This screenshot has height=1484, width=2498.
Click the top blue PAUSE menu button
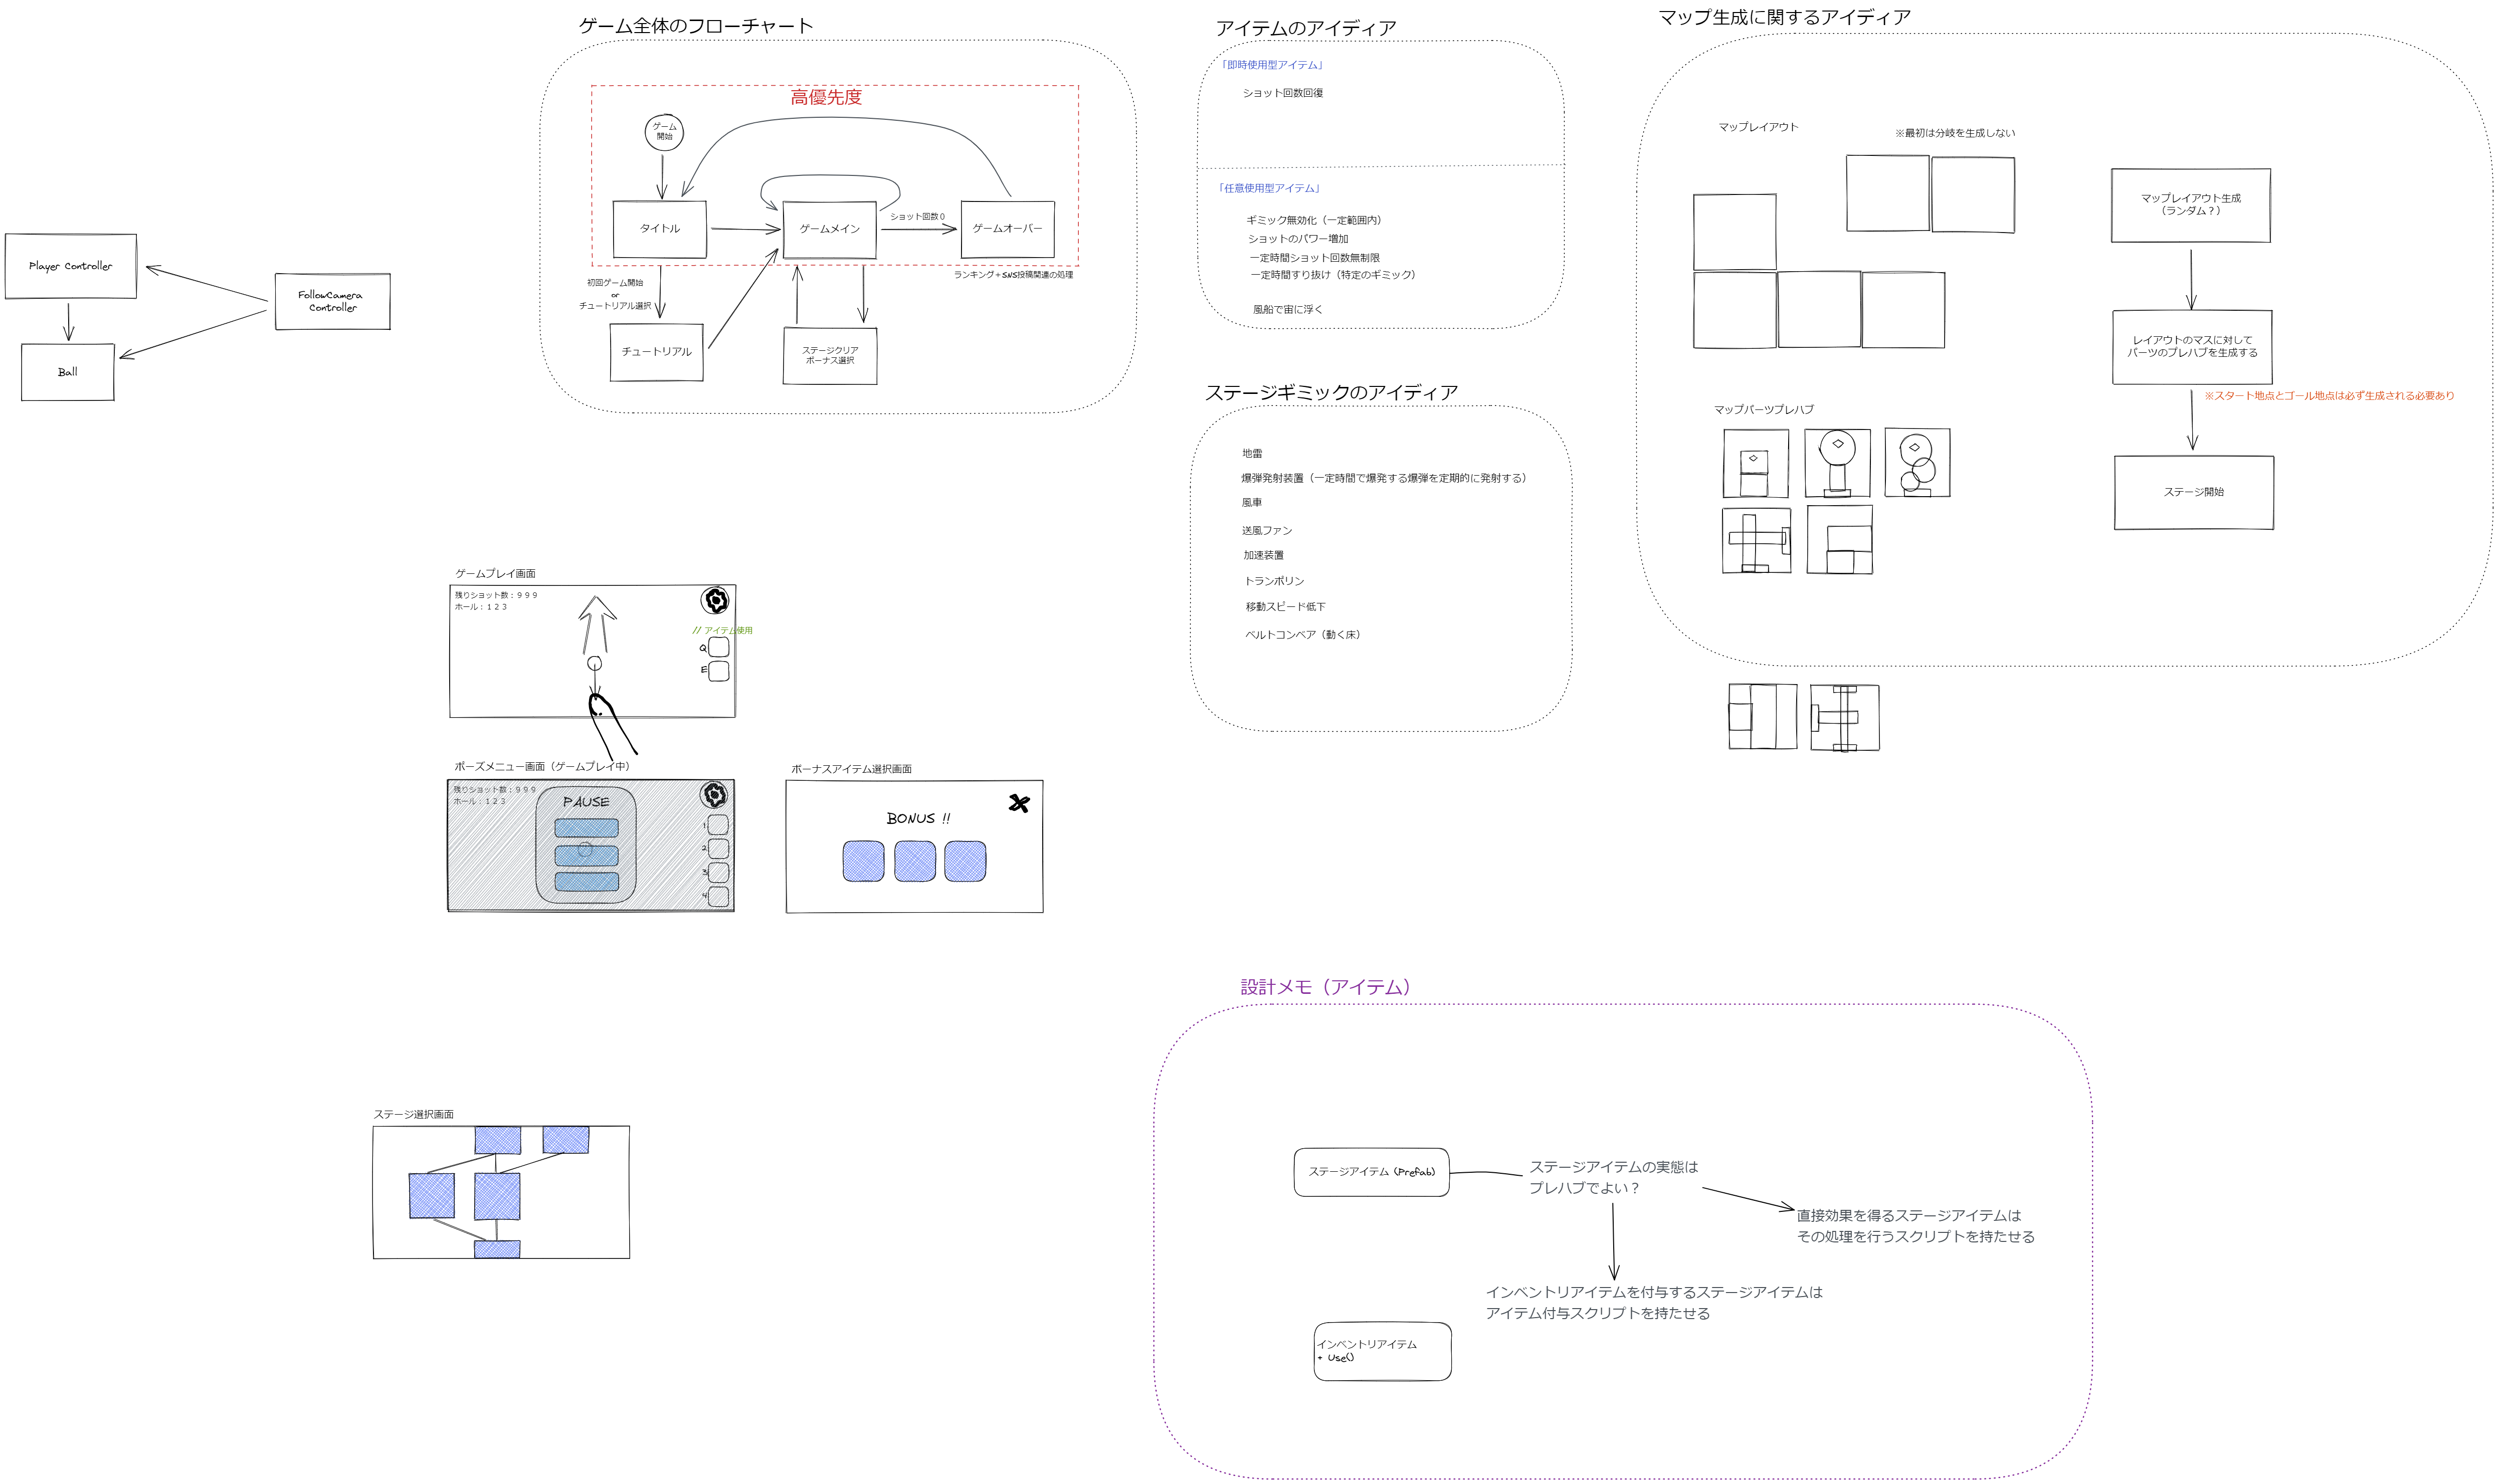pos(586,828)
